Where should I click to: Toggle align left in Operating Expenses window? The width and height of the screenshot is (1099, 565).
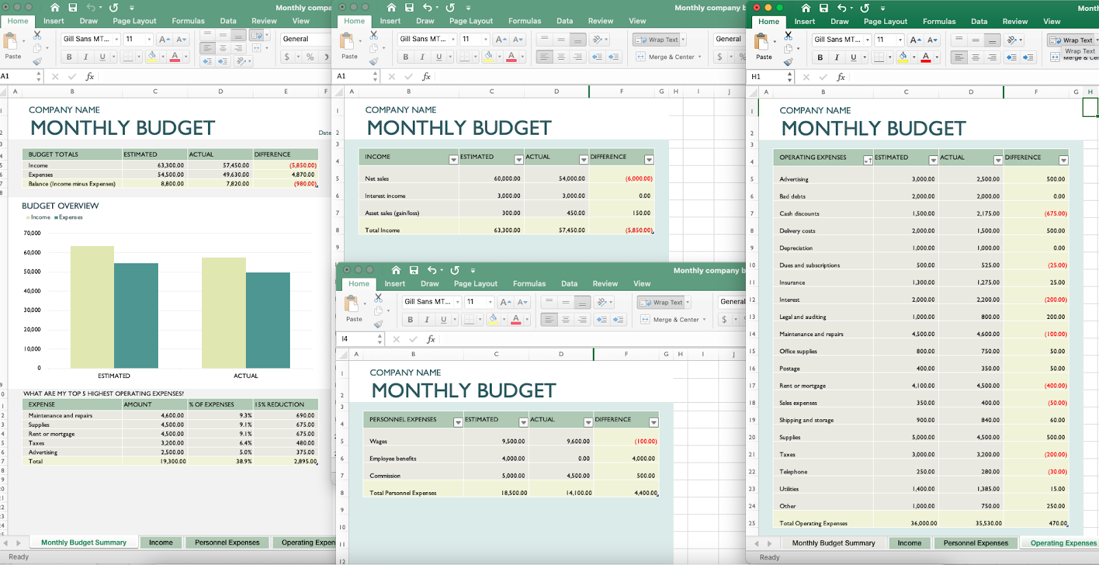pos(959,58)
